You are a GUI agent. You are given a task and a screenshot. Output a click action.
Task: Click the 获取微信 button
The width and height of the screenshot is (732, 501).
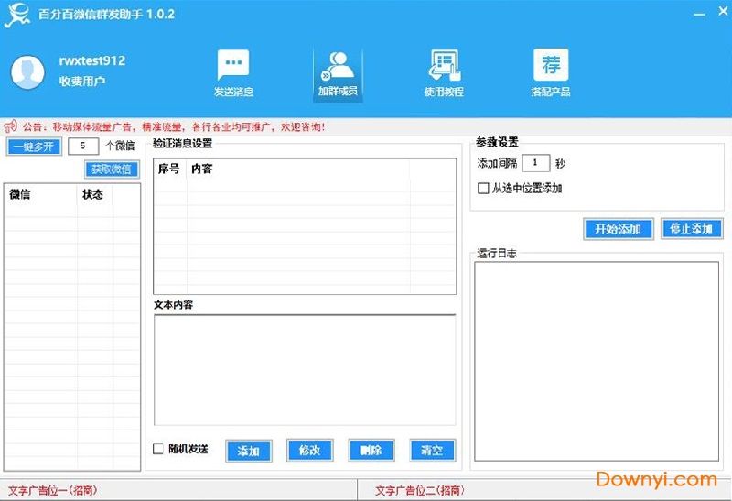[112, 169]
